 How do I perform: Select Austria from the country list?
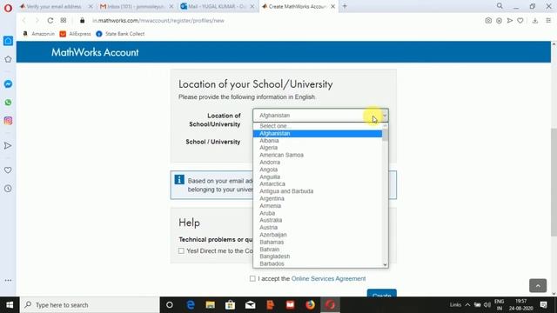pyautogui.click(x=317, y=227)
